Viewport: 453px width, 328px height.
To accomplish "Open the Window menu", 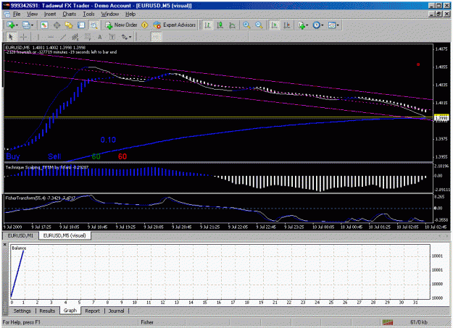I will click(x=109, y=14).
